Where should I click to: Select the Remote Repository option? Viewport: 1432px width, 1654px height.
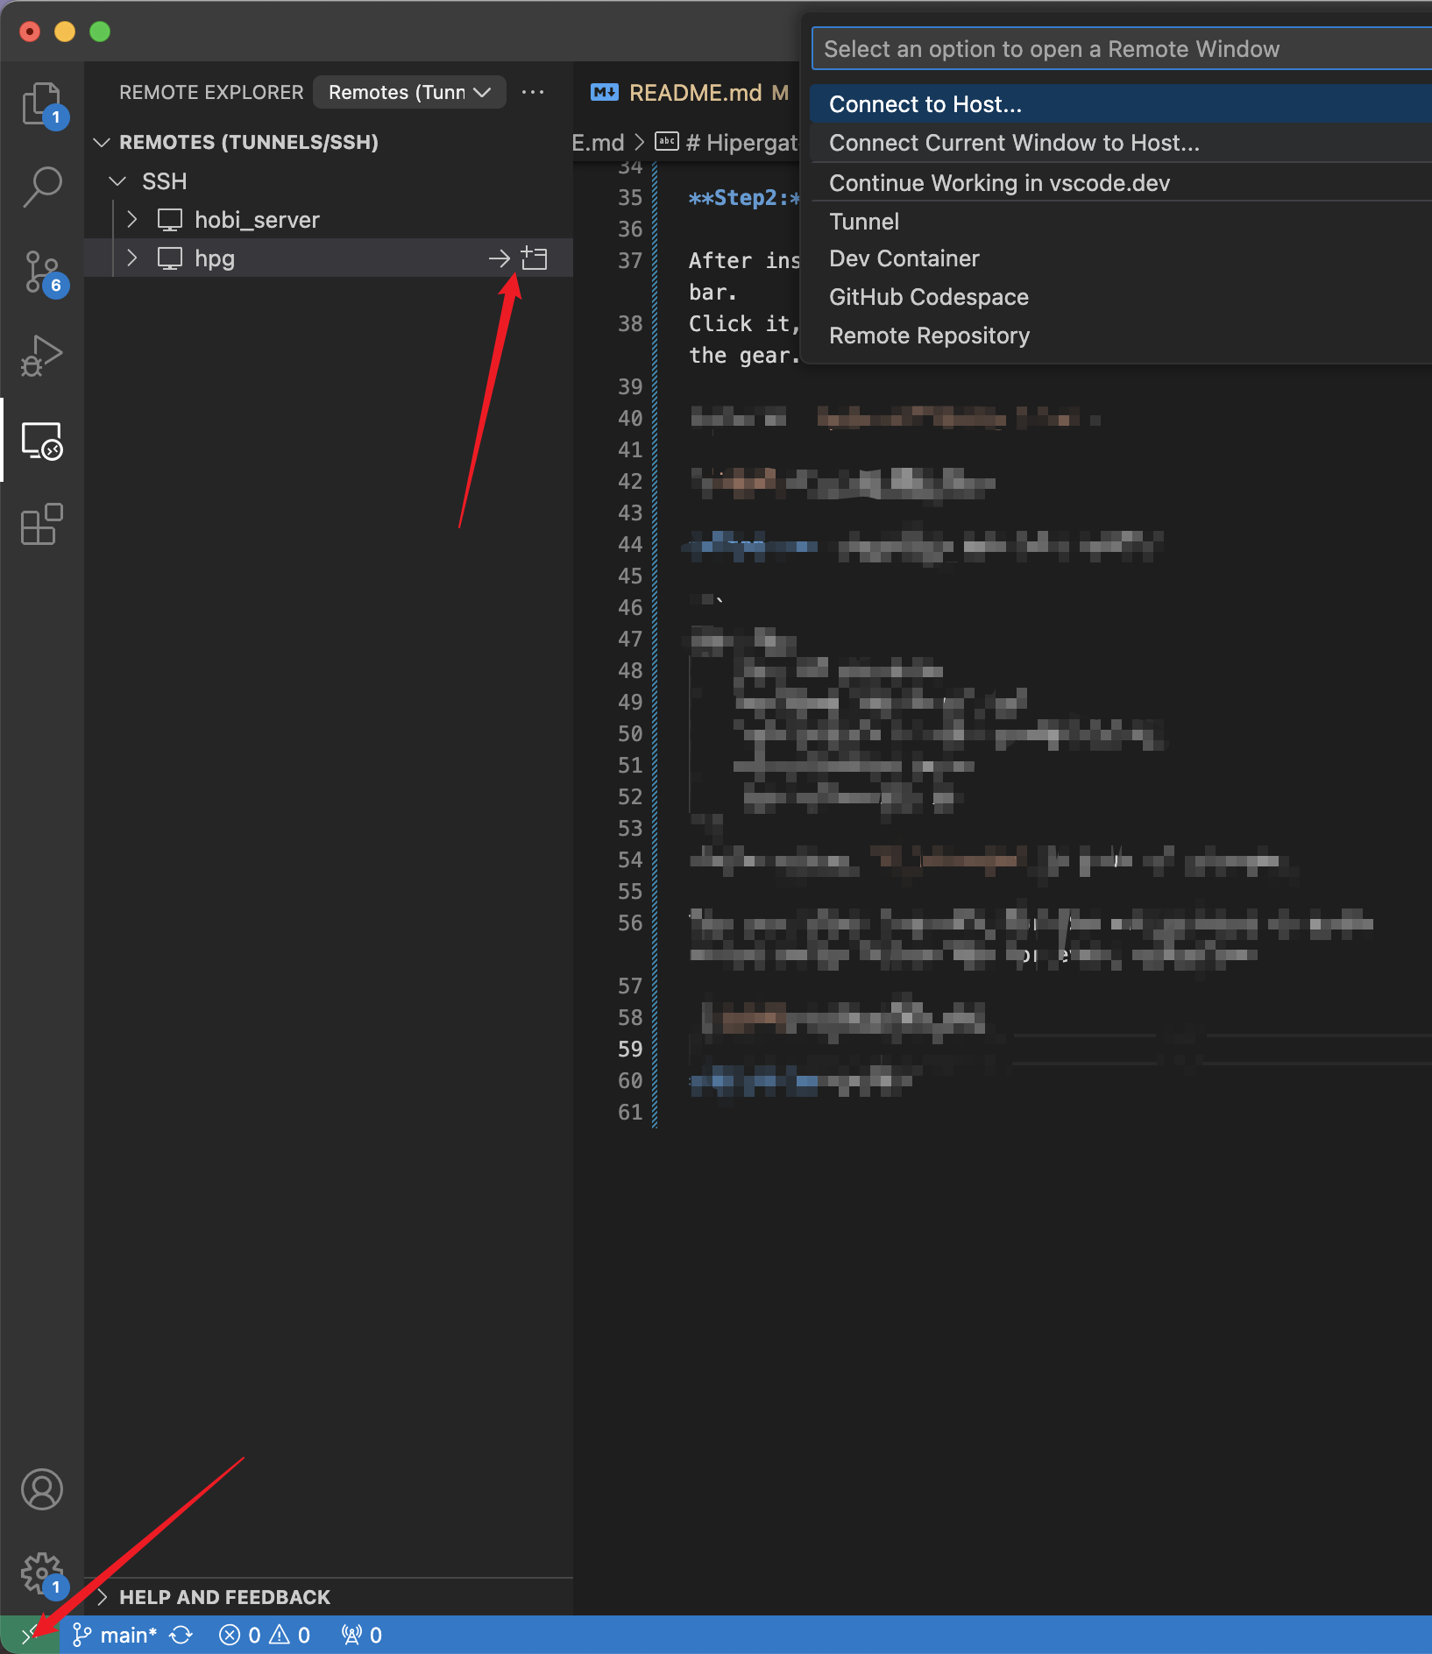click(x=1121, y=336)
